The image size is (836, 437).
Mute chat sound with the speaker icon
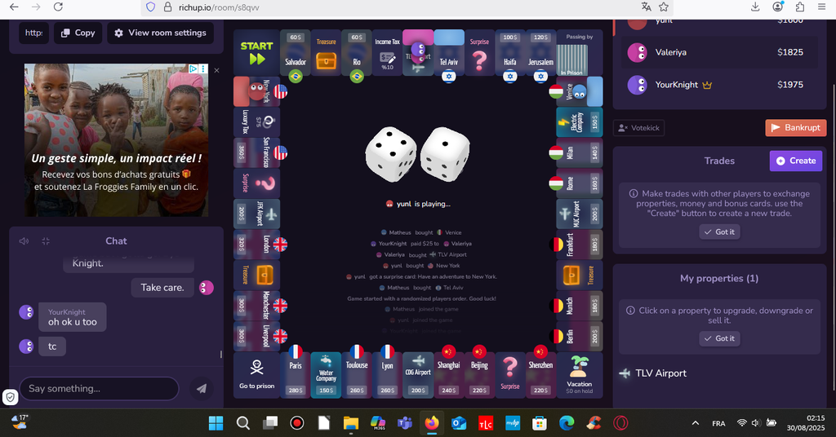click(24, 241)
